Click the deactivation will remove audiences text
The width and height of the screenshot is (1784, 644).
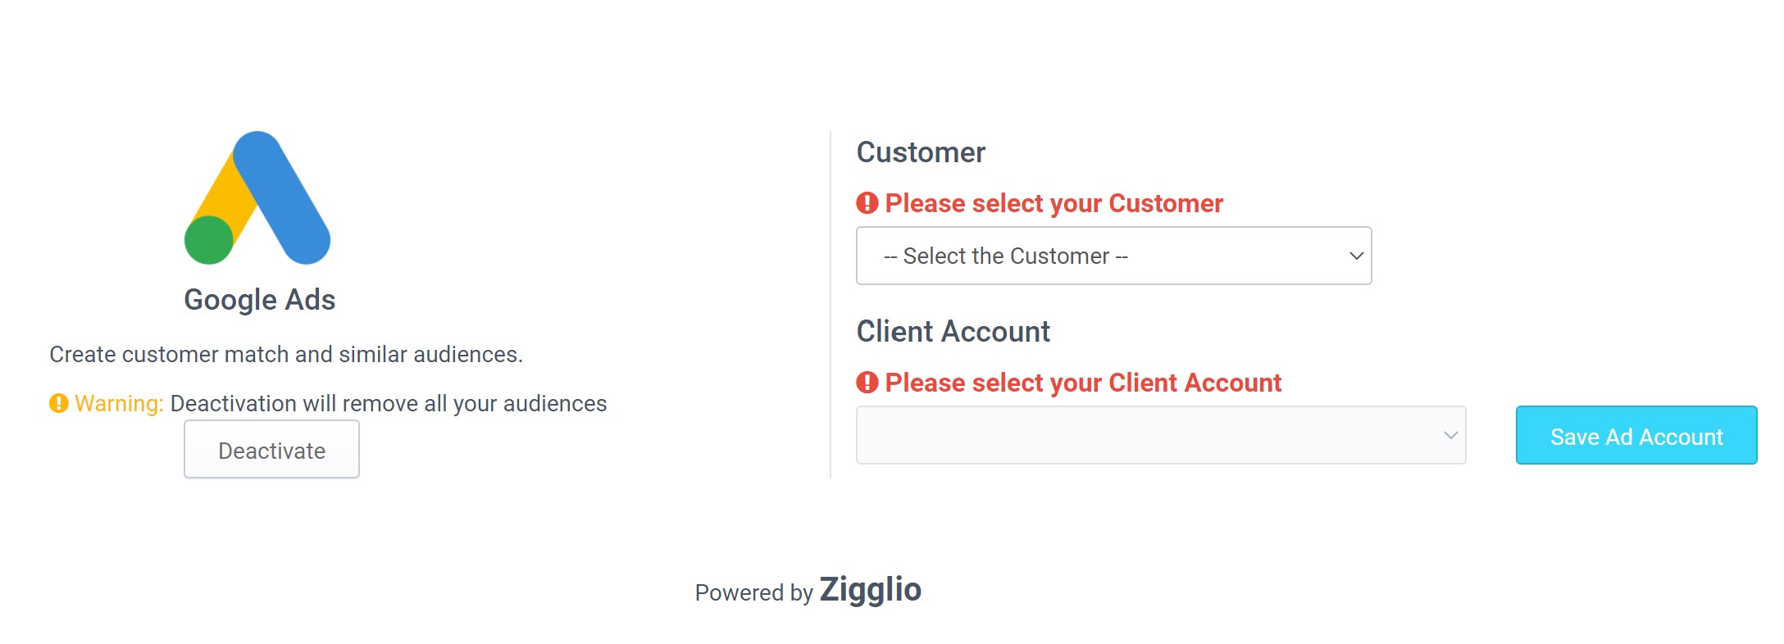click(x=388, y=403)
